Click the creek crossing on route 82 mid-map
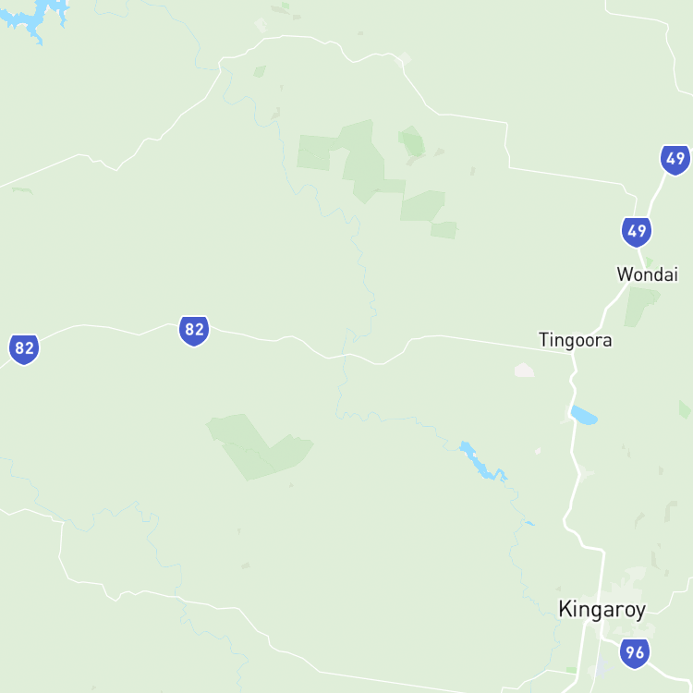 [345, 355]
